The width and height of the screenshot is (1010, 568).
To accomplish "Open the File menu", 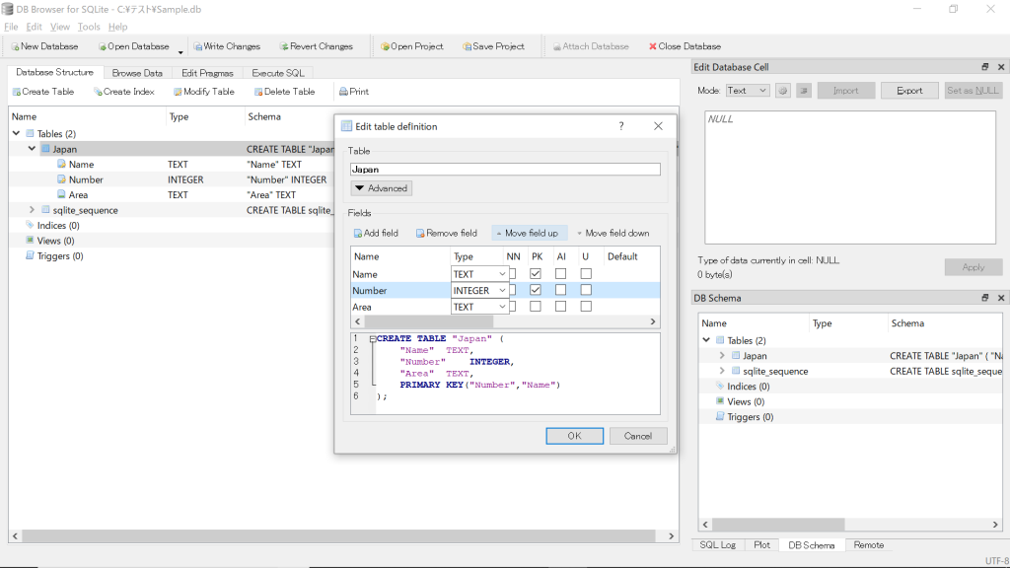I will coord(11,27).
